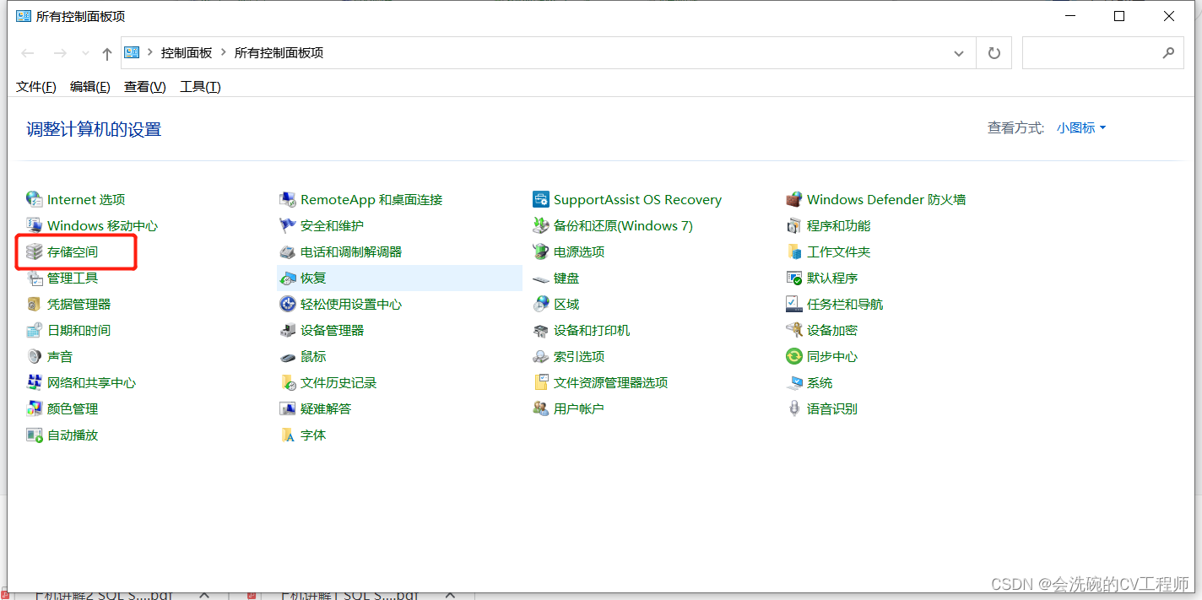Click the 电源选项 battery icon
The image size is (1202, 600).
pos(540,251)
